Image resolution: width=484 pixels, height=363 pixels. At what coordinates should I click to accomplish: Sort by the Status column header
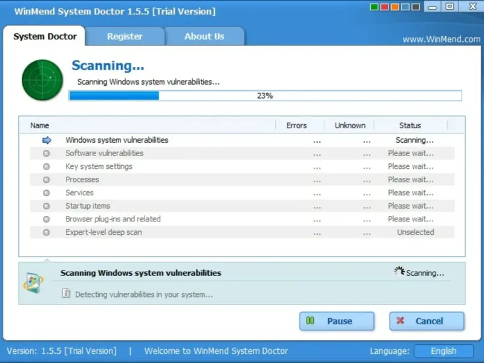pos(410,126)
